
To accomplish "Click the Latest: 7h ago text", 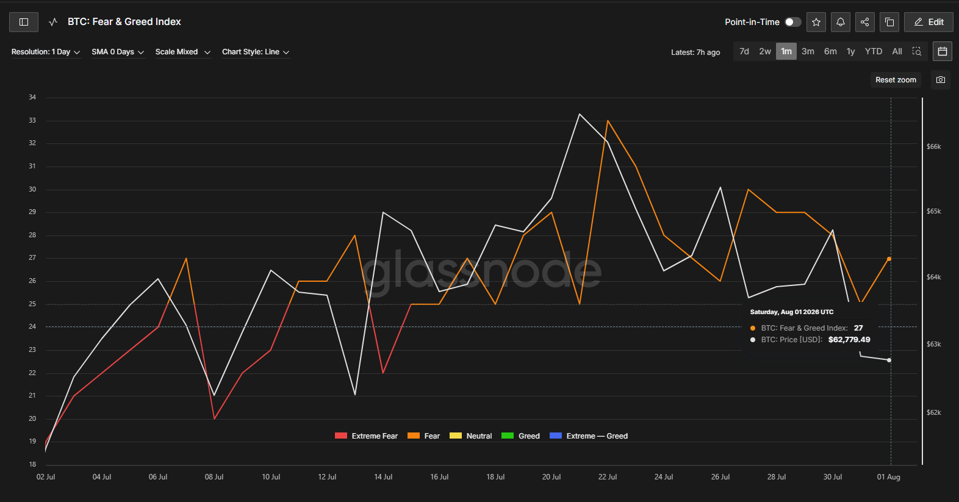I will (695, 52).
